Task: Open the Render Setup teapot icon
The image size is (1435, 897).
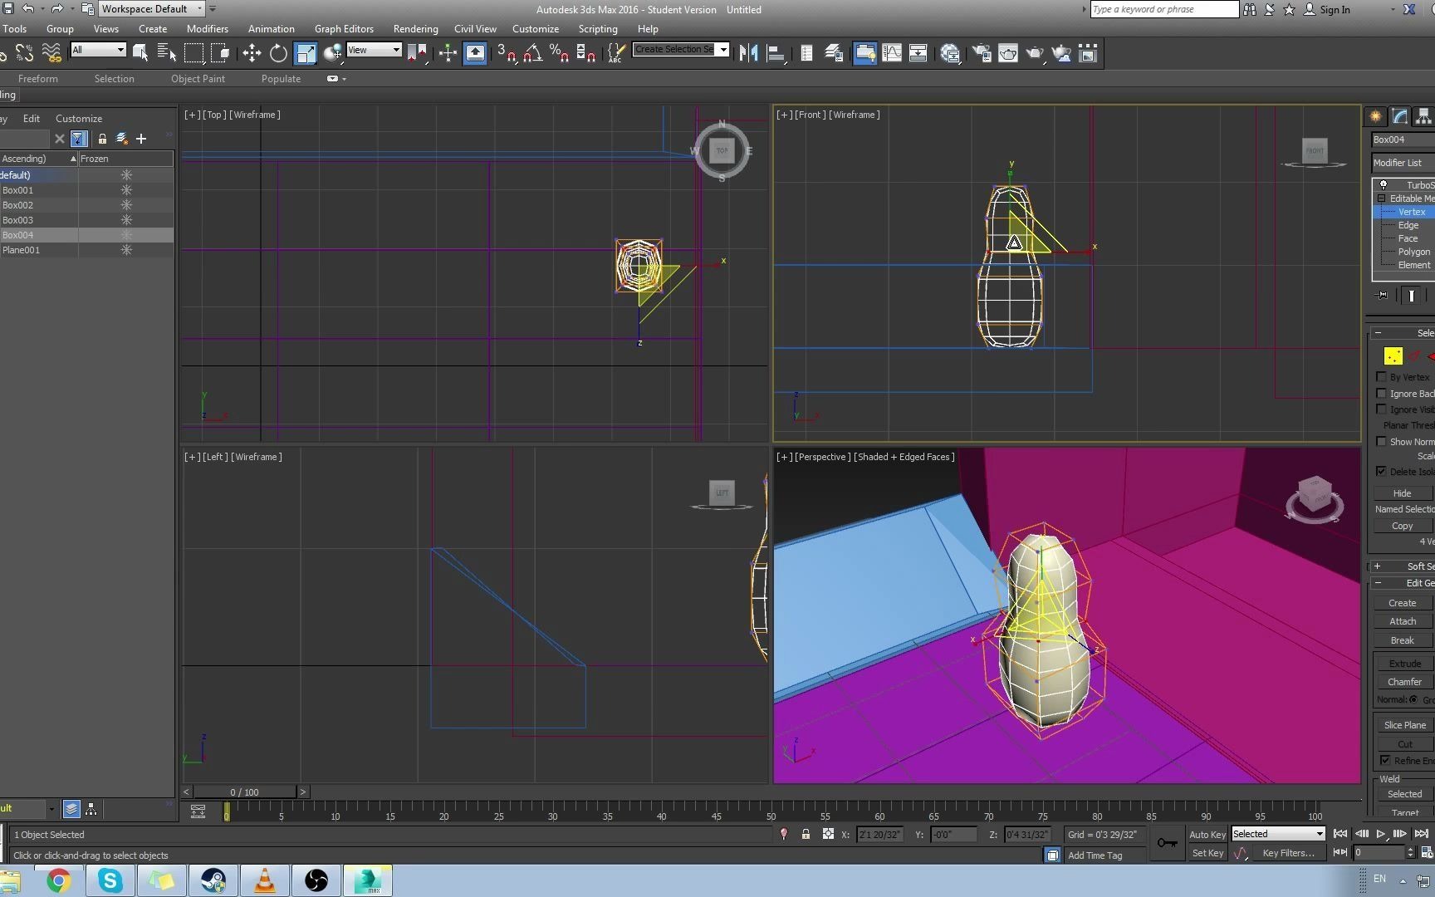Action: pos(981,54)
